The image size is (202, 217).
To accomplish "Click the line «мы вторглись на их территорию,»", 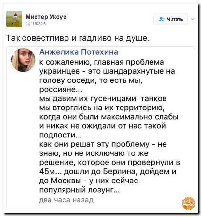I will [102, 108].
